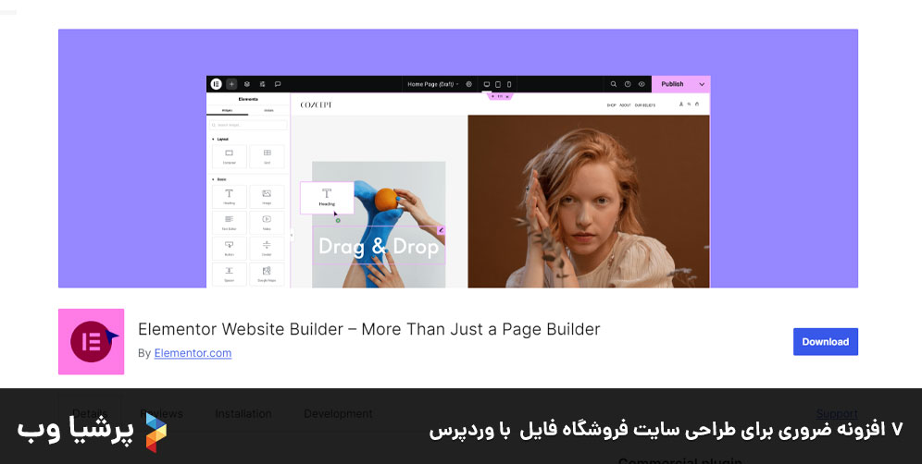Toggle the preview eye icon
The image size is (922, 464).
[642, 84]
